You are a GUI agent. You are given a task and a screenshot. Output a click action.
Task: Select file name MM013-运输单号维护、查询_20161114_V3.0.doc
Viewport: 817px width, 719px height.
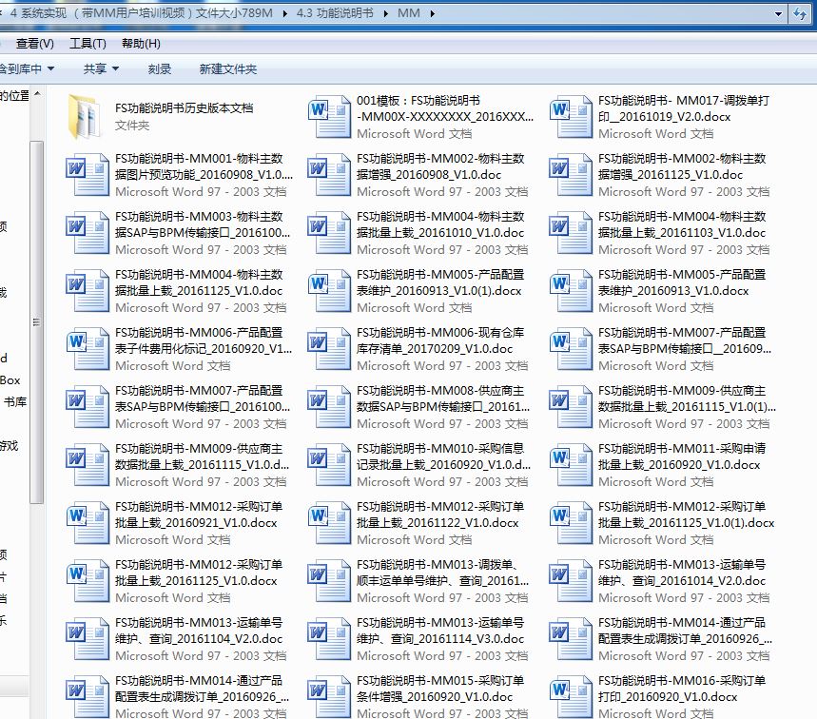click(x=440, y=631)
